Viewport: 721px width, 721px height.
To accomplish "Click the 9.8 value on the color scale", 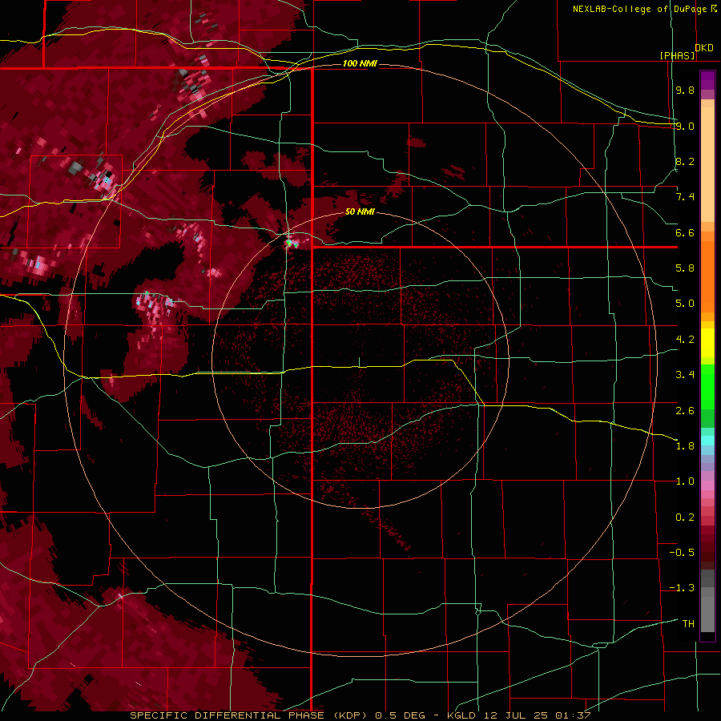I will tap(685, 90).
